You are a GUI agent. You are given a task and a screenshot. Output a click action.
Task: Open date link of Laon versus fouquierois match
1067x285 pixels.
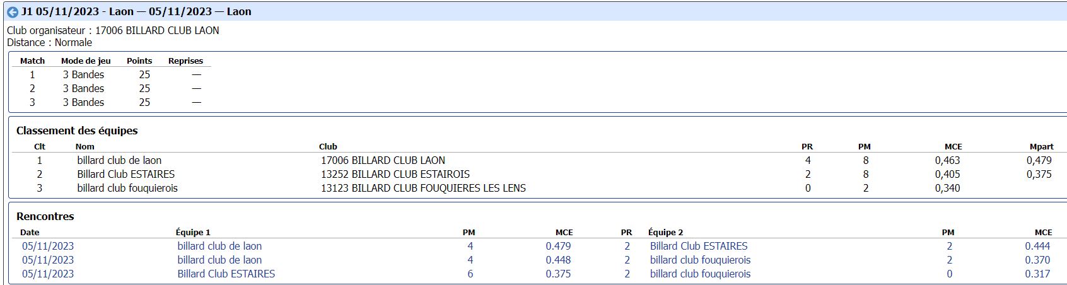click(x=48, y=260)
